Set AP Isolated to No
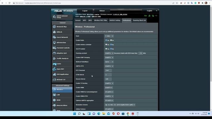Image resolution: width=212 pixels, height=119 pixels. pos(111,49)
